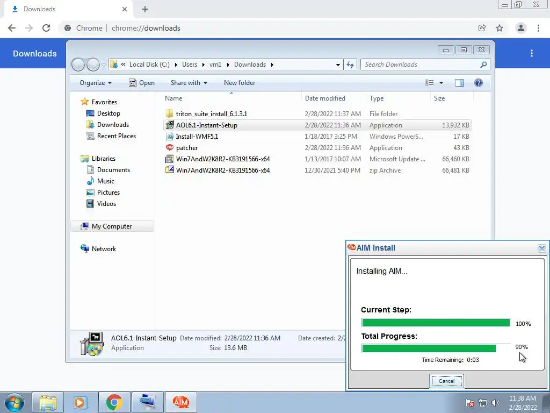
Task: Refresh the Downloads folder address bar
Action: [350, 65]
